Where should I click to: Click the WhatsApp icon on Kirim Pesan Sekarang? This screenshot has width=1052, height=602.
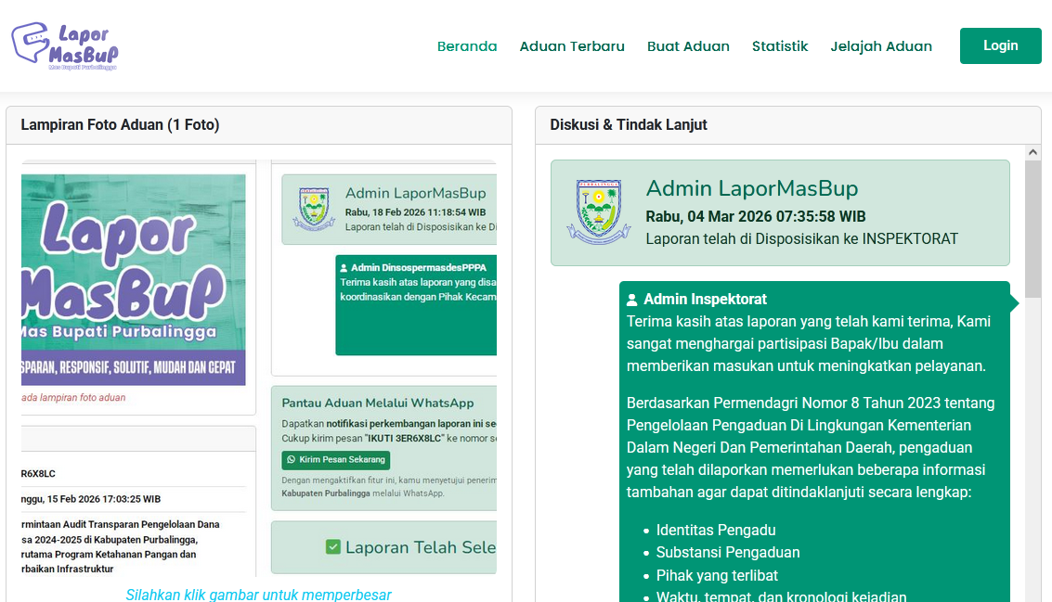point(291,460)
